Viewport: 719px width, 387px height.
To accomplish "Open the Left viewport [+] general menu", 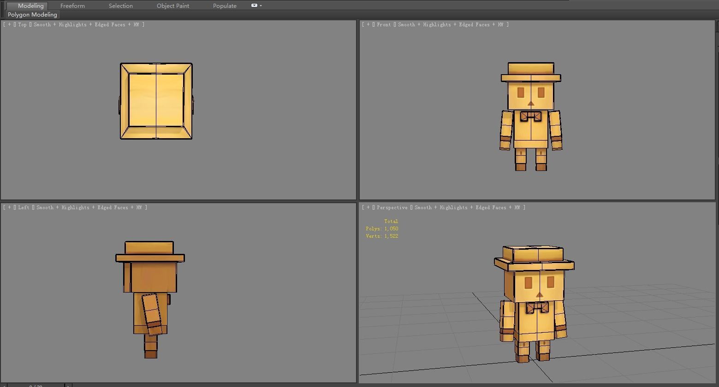I will 9,207.
